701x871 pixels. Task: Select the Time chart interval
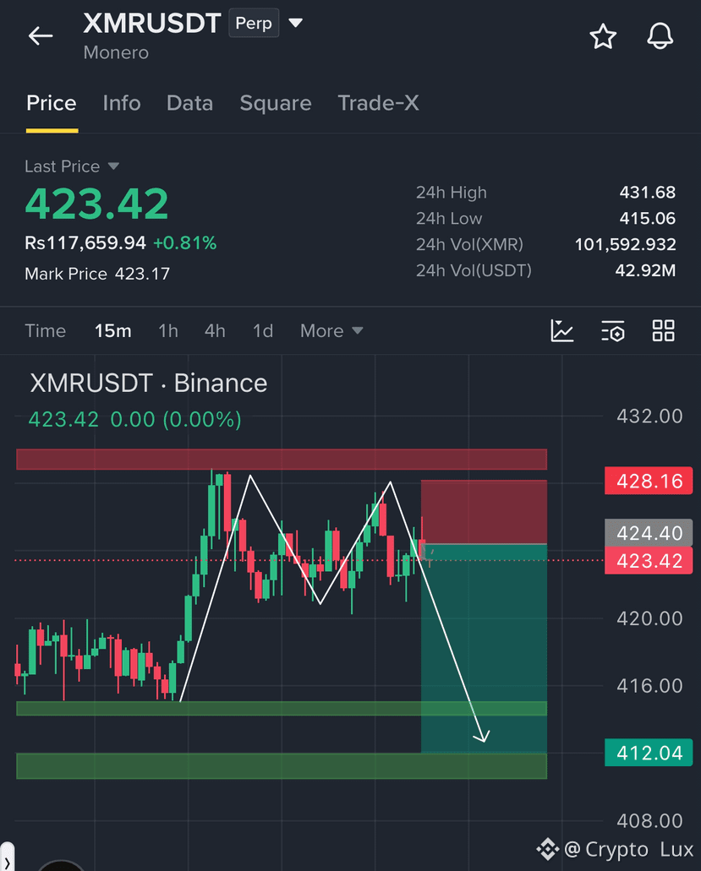pyautogui.click(x=45, y=331)
